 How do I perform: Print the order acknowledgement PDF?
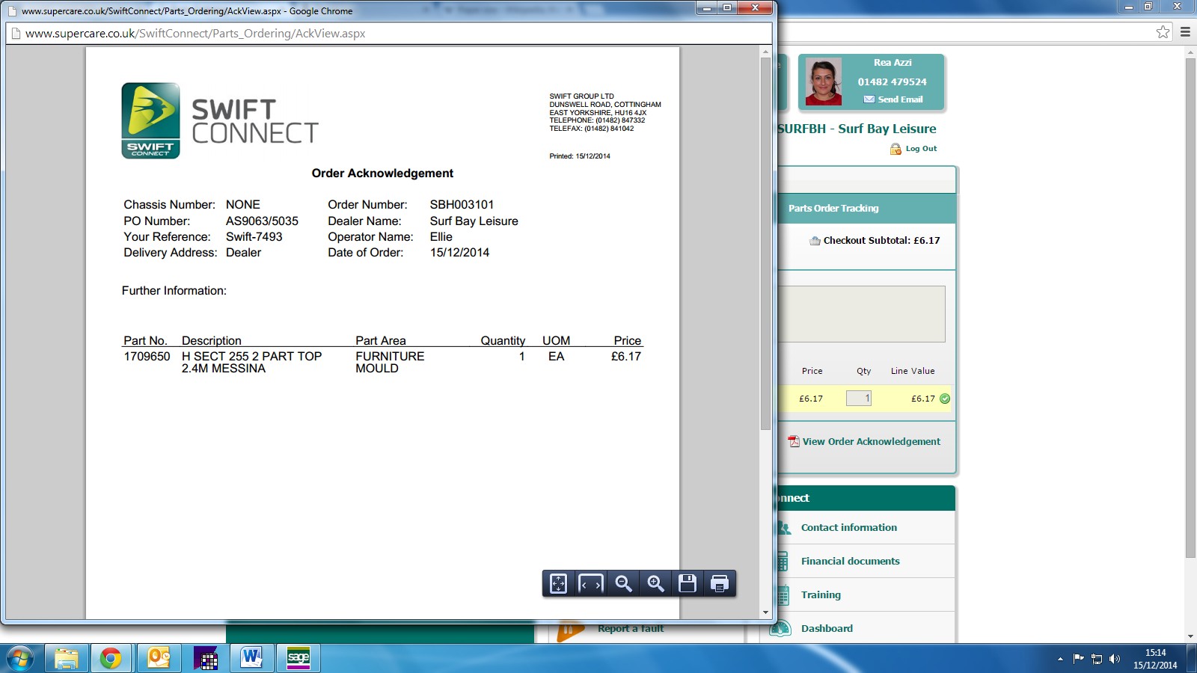(720, 583)
